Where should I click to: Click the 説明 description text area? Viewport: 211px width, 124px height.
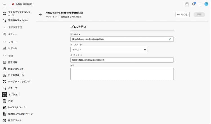[x=122, y=74]
